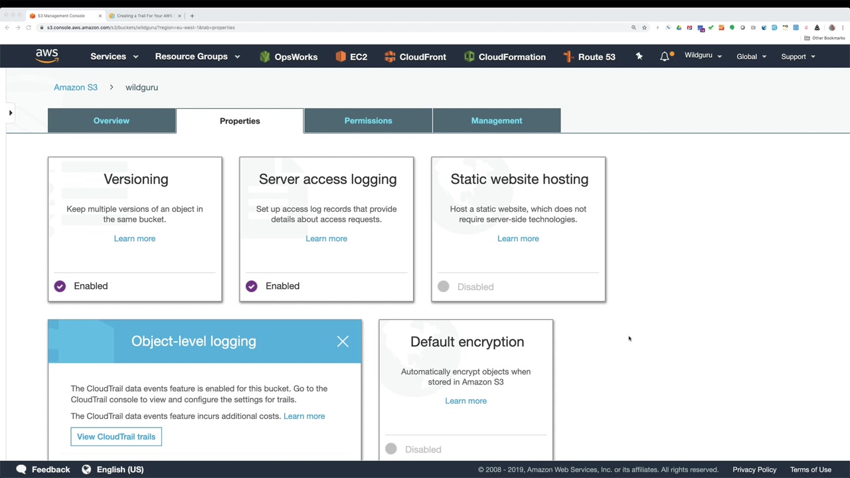This screenshot has width=850, height=478.
Task: Open Learn more under Server access logging
Action: pyautogui.click(x=326, y=238)
